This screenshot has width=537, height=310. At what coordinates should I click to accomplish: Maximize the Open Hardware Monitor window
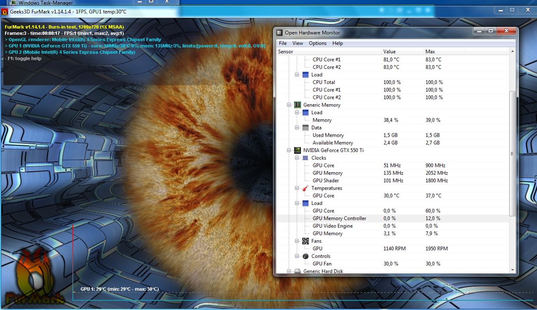point(491,31)
